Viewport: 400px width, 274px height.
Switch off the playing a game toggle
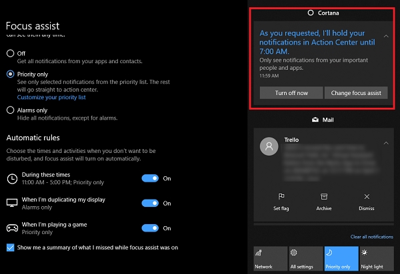(x=150, y=228)
